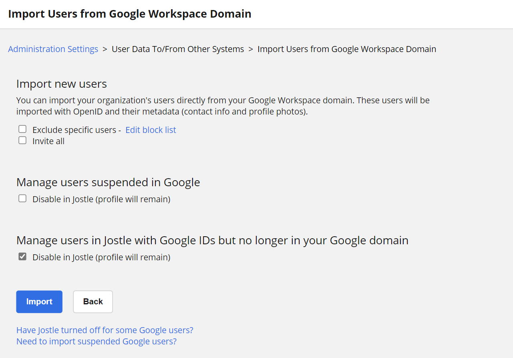Screen dimensions: 513x358
Task: Open the Edit block list link
Action: [x=151, y=130]
